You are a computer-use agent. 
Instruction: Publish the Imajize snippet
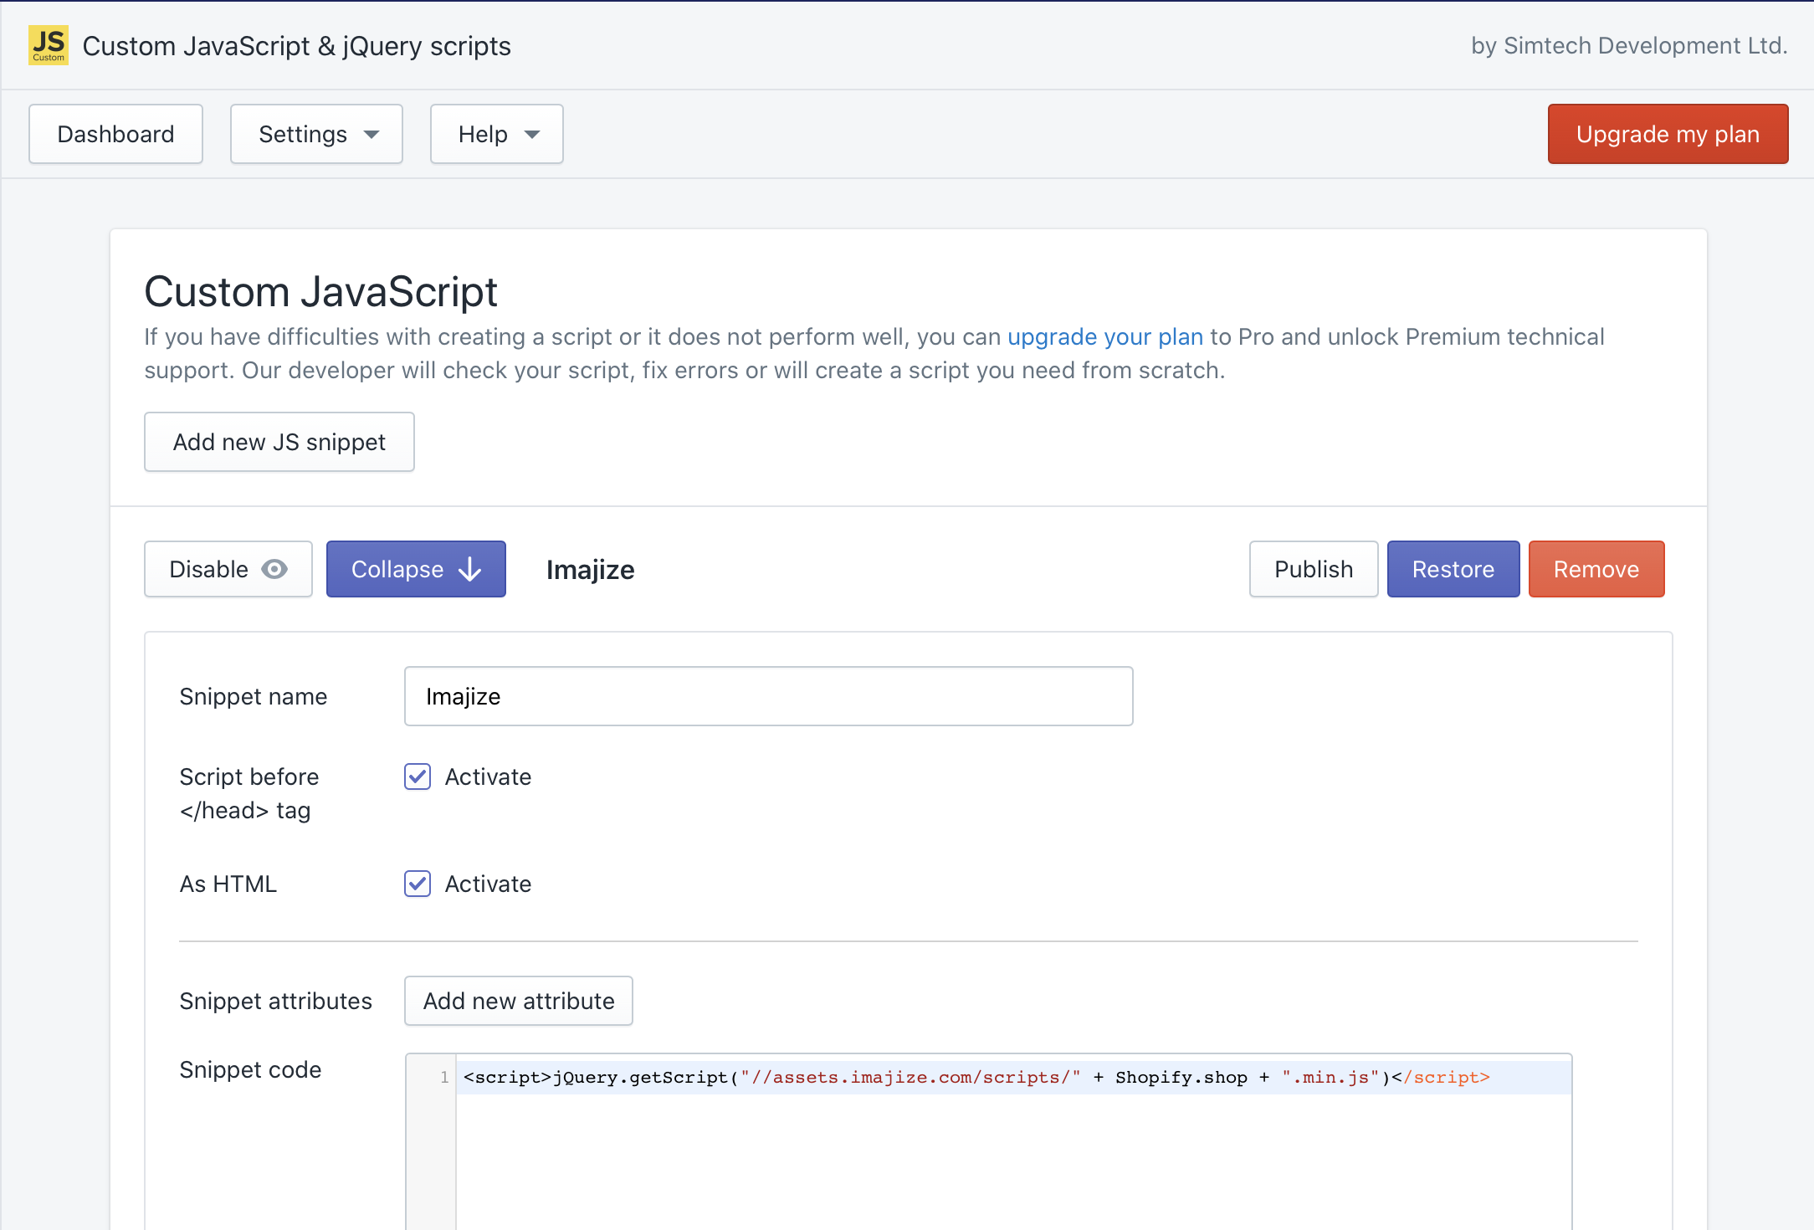point(1313,569)
